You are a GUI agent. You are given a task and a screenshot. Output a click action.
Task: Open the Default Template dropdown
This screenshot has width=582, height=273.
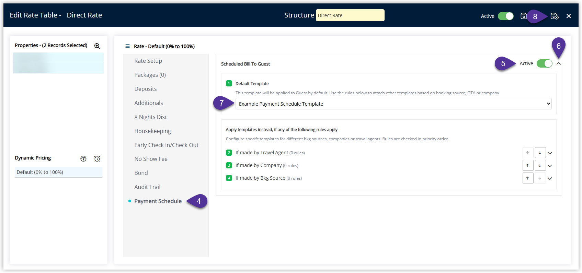[x=393, y=104]
